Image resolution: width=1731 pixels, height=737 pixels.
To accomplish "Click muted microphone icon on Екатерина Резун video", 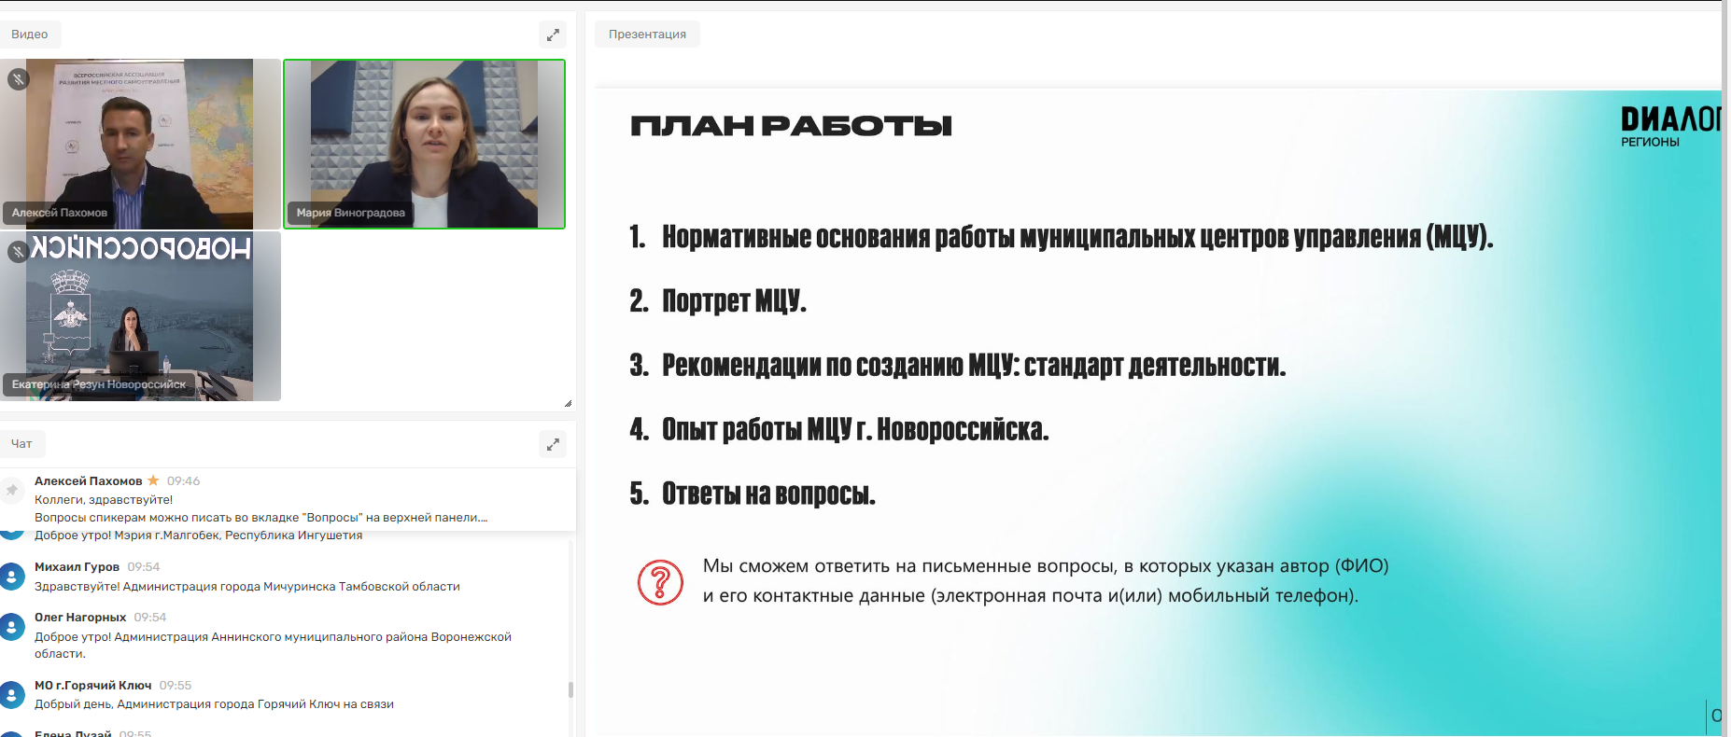I will coord(19,252).
